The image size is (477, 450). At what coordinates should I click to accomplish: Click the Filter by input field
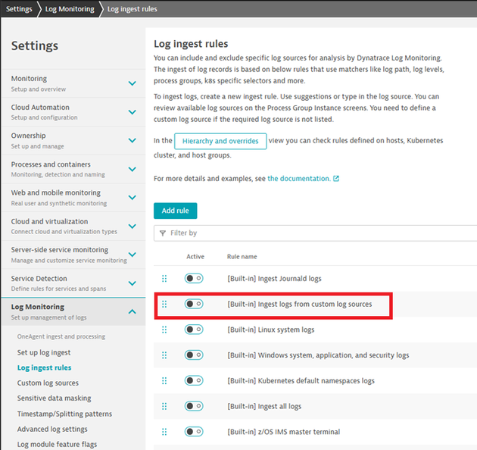318,233
